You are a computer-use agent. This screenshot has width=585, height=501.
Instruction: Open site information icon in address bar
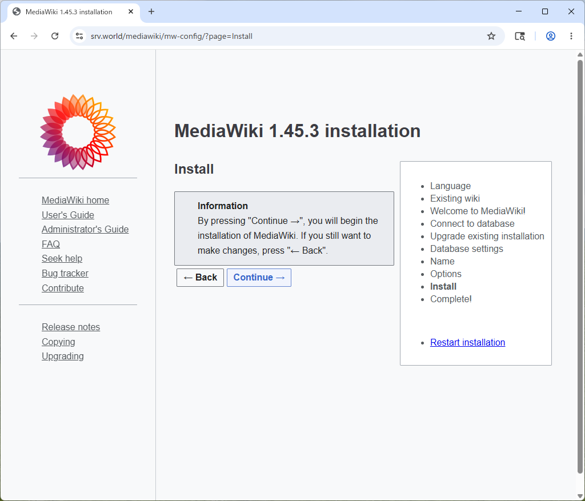(79, 36)
